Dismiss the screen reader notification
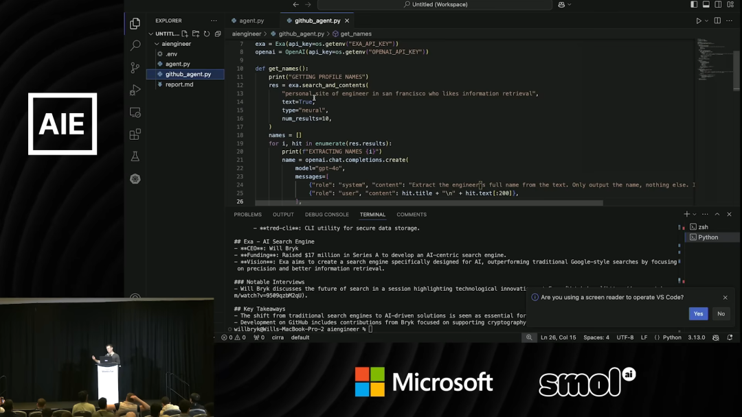Image resolution: width=742 pixels, height=417 pixels. (x=725, y=298)
